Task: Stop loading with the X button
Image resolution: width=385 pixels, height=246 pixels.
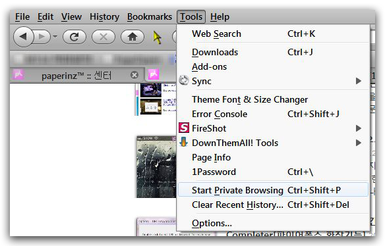Action: pos(104,37)
